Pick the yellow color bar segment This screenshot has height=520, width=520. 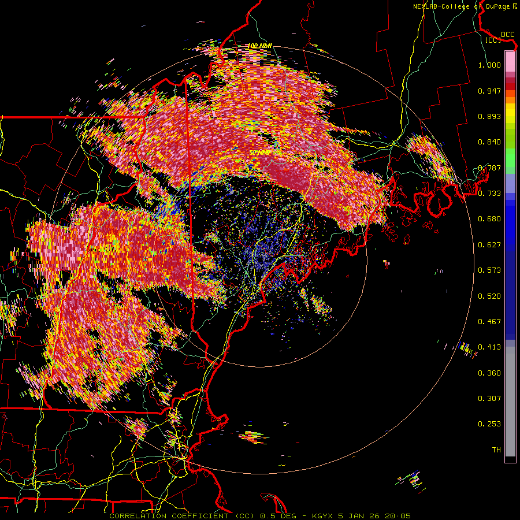pos(510,113)
